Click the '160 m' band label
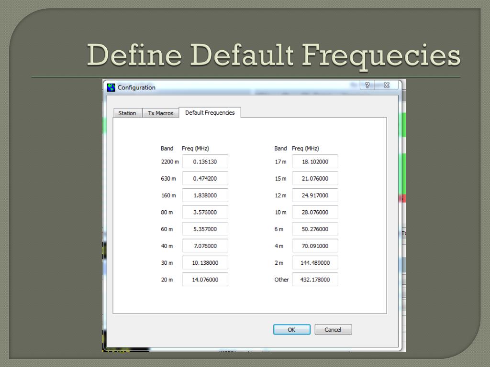Image resolution: width=490 pixels, height=367 pixels. tap(168, 195)
